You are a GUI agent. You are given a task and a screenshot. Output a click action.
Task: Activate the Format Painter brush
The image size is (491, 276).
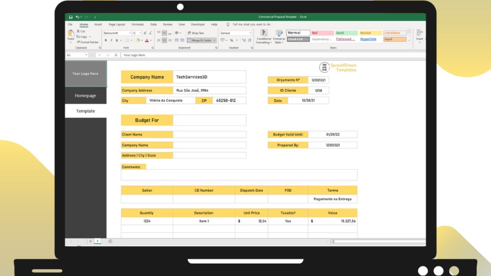(x=78, y=42)
